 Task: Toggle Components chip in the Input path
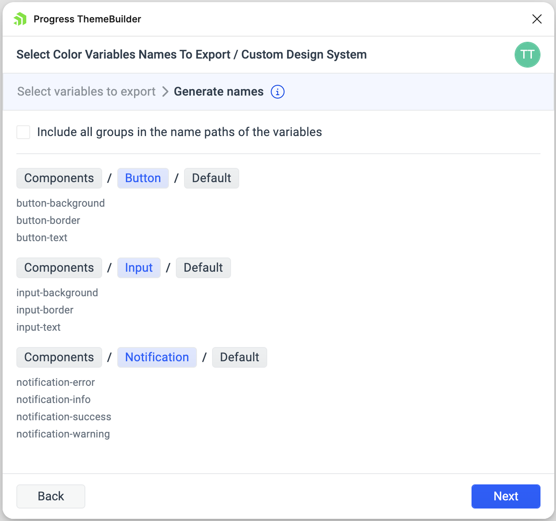click(59, 268)
